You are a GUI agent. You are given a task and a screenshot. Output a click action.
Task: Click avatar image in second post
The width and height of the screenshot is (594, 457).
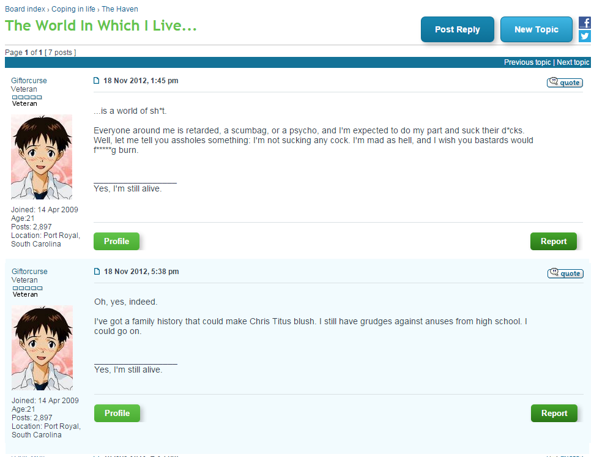[42, 348]
